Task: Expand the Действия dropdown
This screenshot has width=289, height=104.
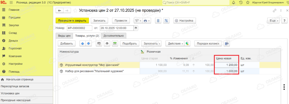Action: (175, 44)
